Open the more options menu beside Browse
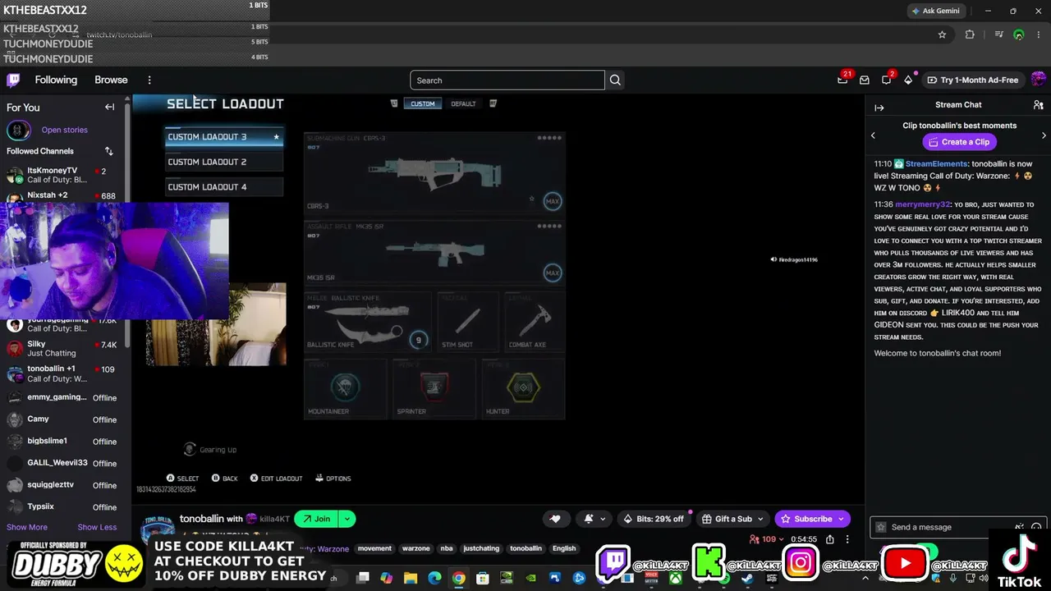Screen dimensions: 1051x591 coord(149,80)
